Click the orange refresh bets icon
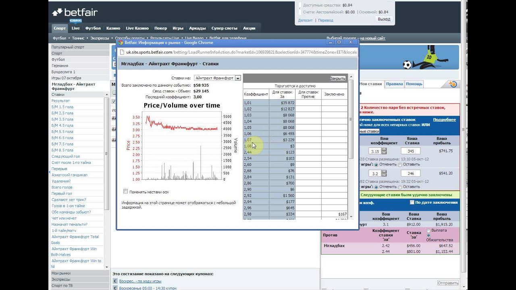The image size is (516, 290). (x=453, y=84)
